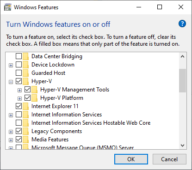Click the folder icon beside Data Center Bridging

click(25, 56)
